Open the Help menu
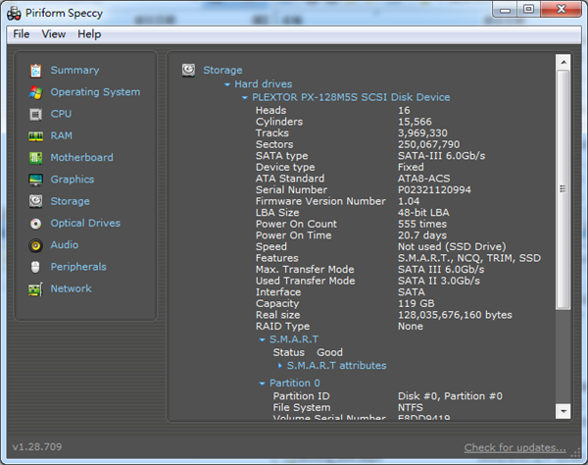The width and height of the screenshot is (588, 465). (89, 34)
